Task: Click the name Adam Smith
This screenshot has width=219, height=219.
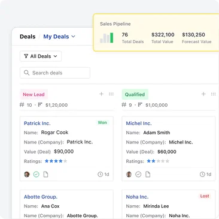Action: (157, 133)
